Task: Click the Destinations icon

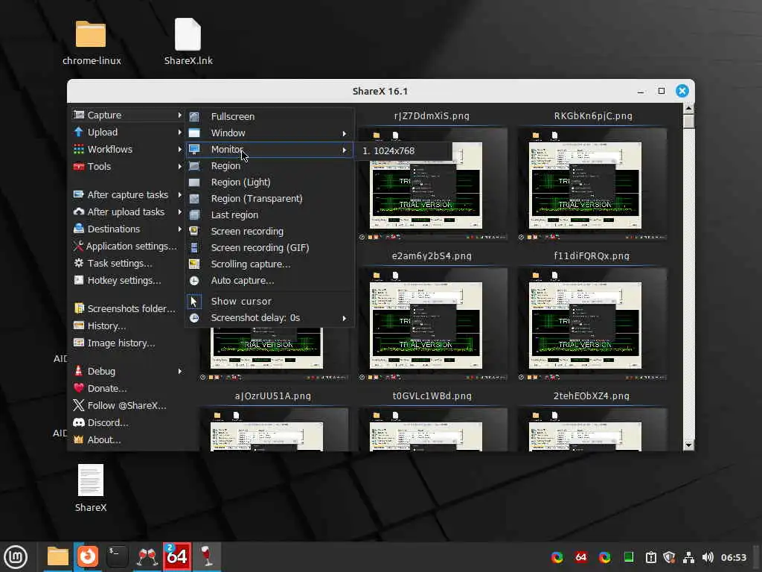Action: point(78,229)
